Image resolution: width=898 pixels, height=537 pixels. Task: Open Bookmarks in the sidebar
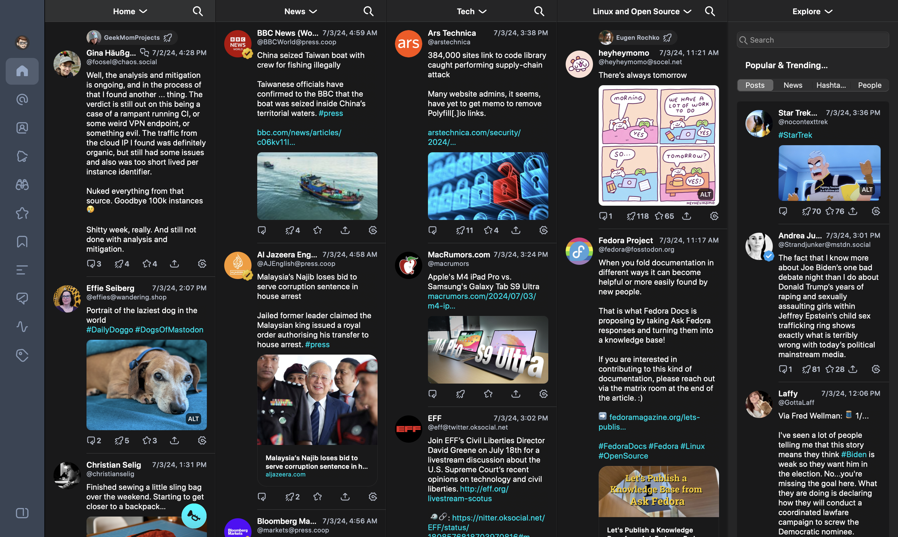pos(22,242)
